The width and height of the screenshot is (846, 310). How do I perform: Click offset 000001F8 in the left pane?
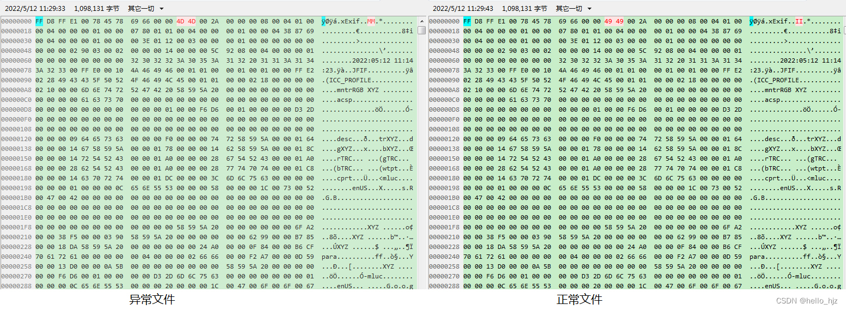pyautogui.click(x=16, y=227)
